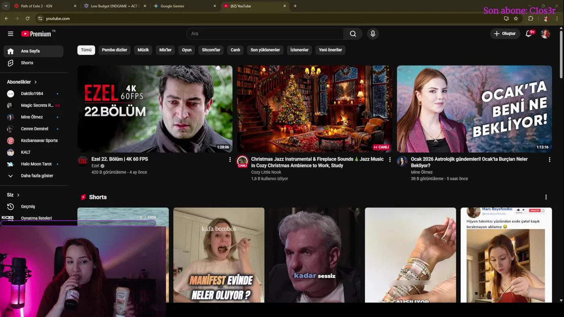Select the Son yüklenenler filter chip
The height and width of the screenshot is (317, 564).
(x=265, y=50)
